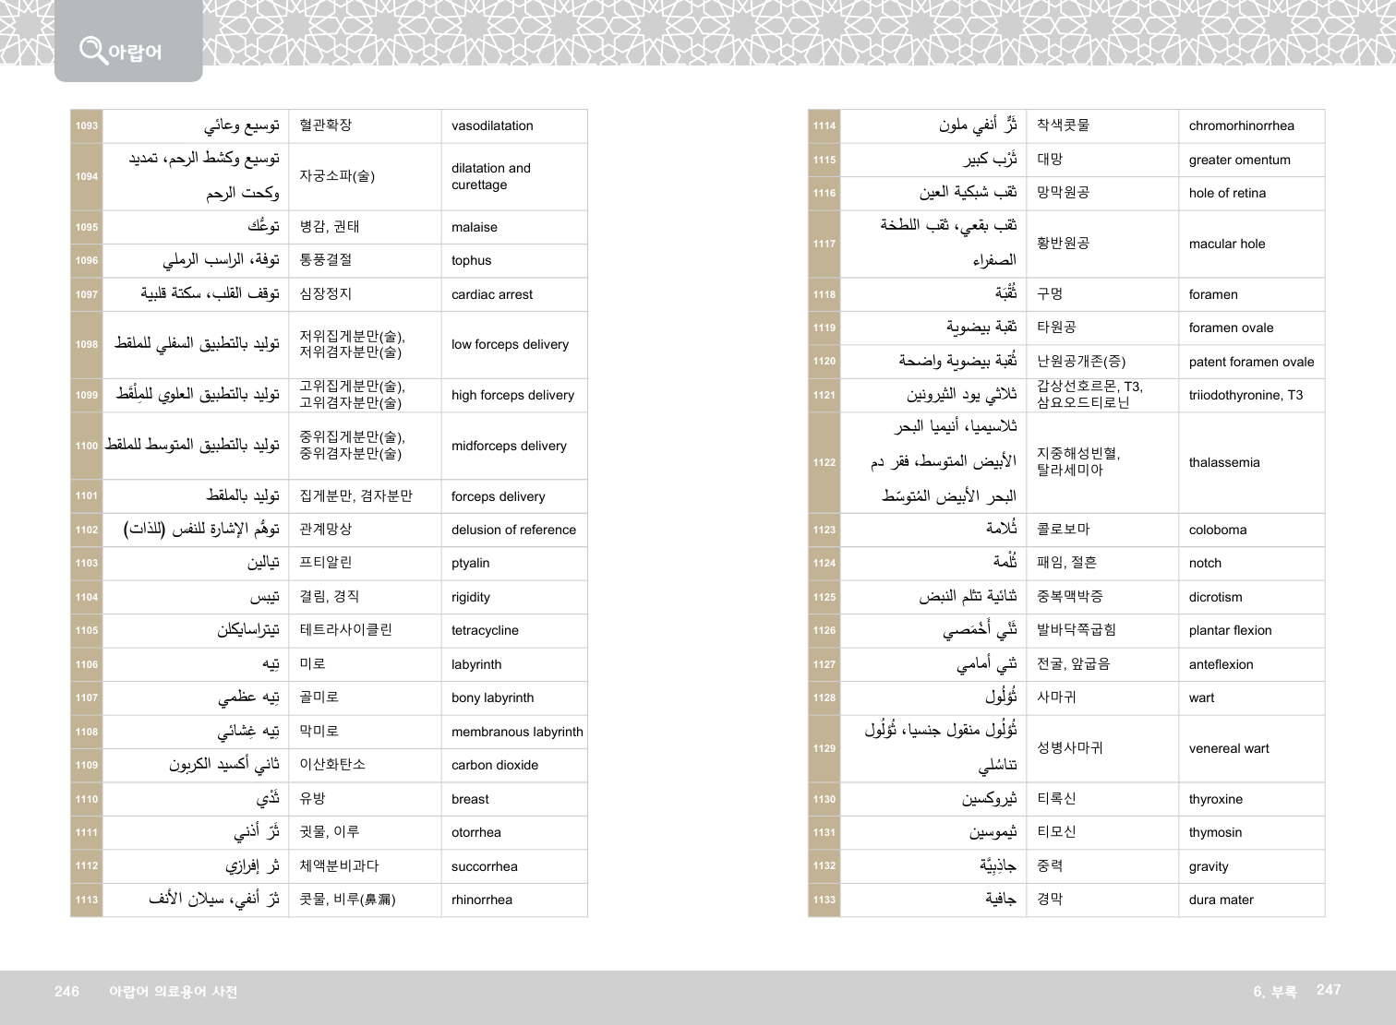Image resolution: width=1396 pixels, height=1025 pixels.
Task: Click the 'membranous labyrinth' cell
Action: point(517,732)
